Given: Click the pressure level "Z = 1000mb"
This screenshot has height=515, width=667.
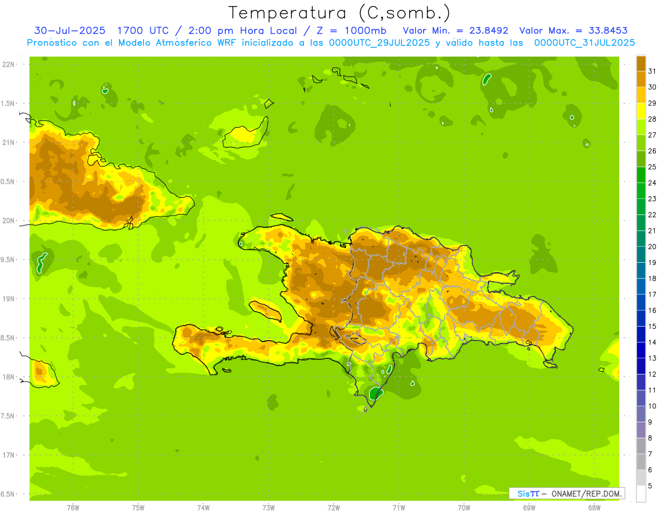Looking at the screenshot, I should (352, 30).
